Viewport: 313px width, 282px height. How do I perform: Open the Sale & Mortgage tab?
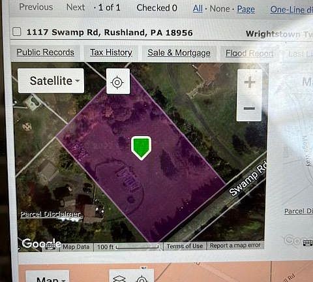pos(179,53)
